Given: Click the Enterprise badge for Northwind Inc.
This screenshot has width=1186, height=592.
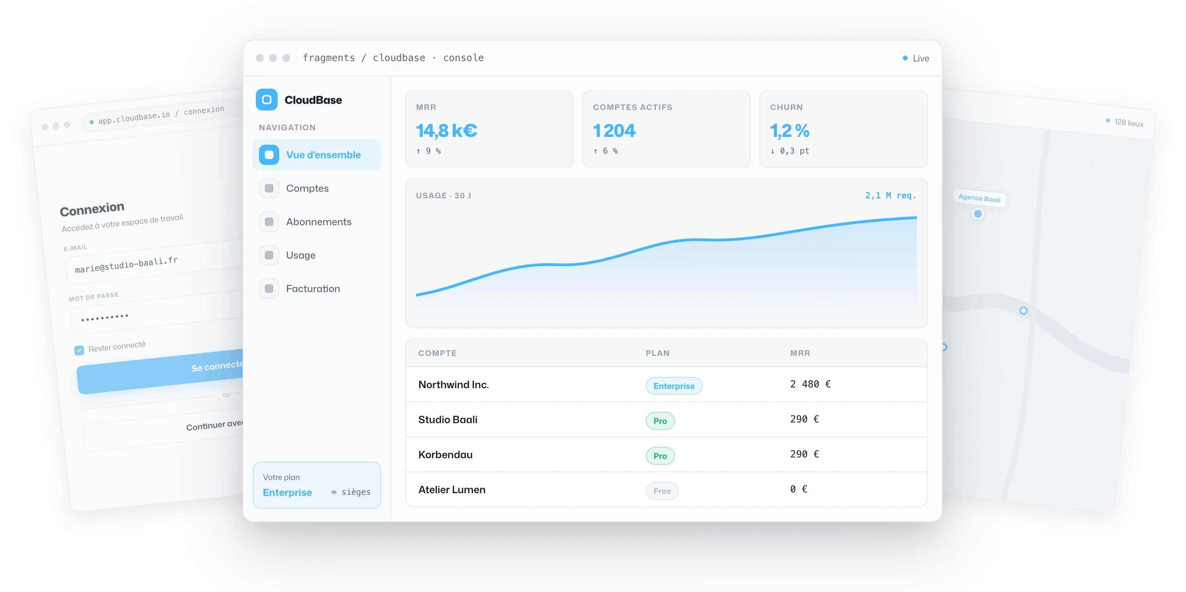Looking at the screenshot, I should pos(673,386).
